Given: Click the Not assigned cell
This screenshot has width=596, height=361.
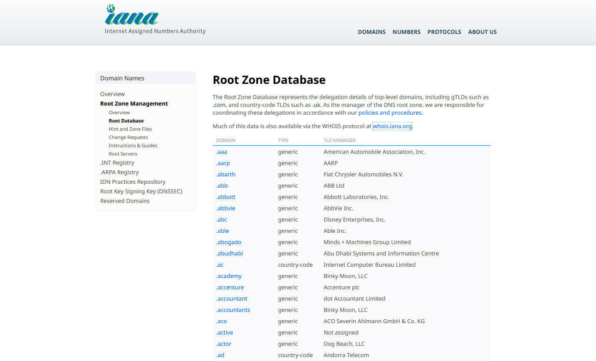Looking at the screenshot, I should tap(341, 332).
